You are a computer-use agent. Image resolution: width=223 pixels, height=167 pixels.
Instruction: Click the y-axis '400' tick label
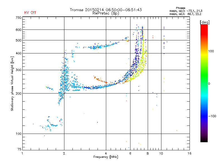click(18, 53)
